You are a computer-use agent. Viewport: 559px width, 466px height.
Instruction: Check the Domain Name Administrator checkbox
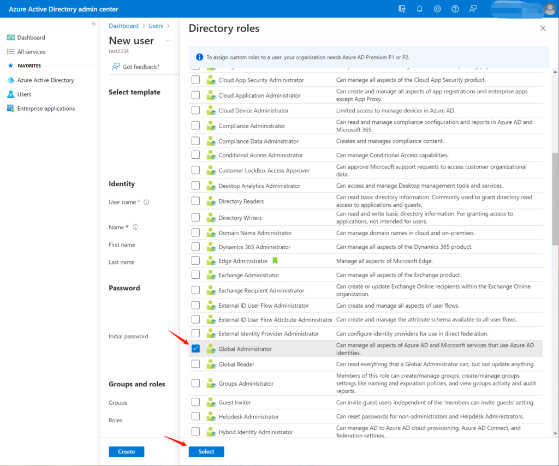click(196, 232)
